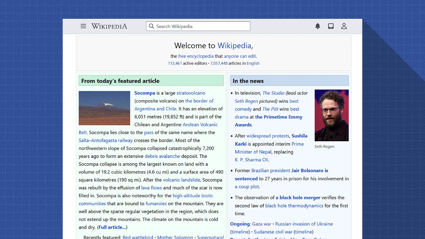
Task: Follow the Wikipedia link in welcome heading
Action: pyautogui.click(x=234, y=46)
